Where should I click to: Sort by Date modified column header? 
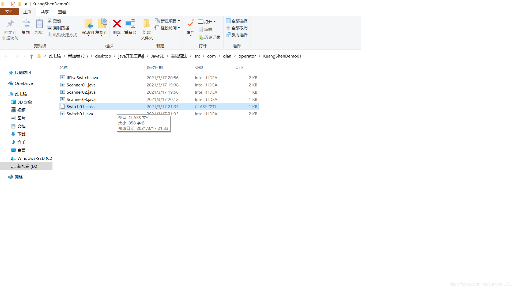point(169,67)
